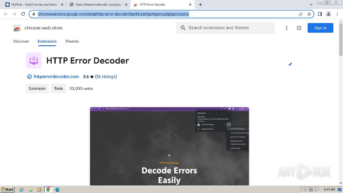This screenshot has height=193, width=343.
Task: Switch to httperrordecoder.com tab
Action: (x=98, y=5)
